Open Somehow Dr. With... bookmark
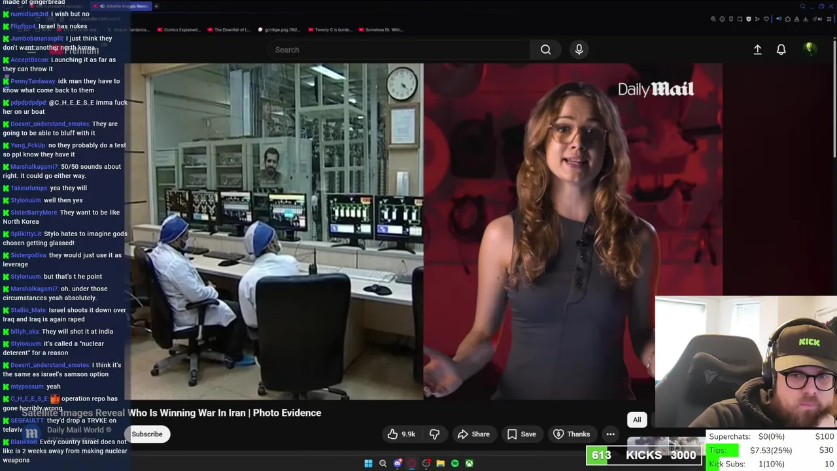The height and width of the screenshot is (471, 837). (380, 29)
